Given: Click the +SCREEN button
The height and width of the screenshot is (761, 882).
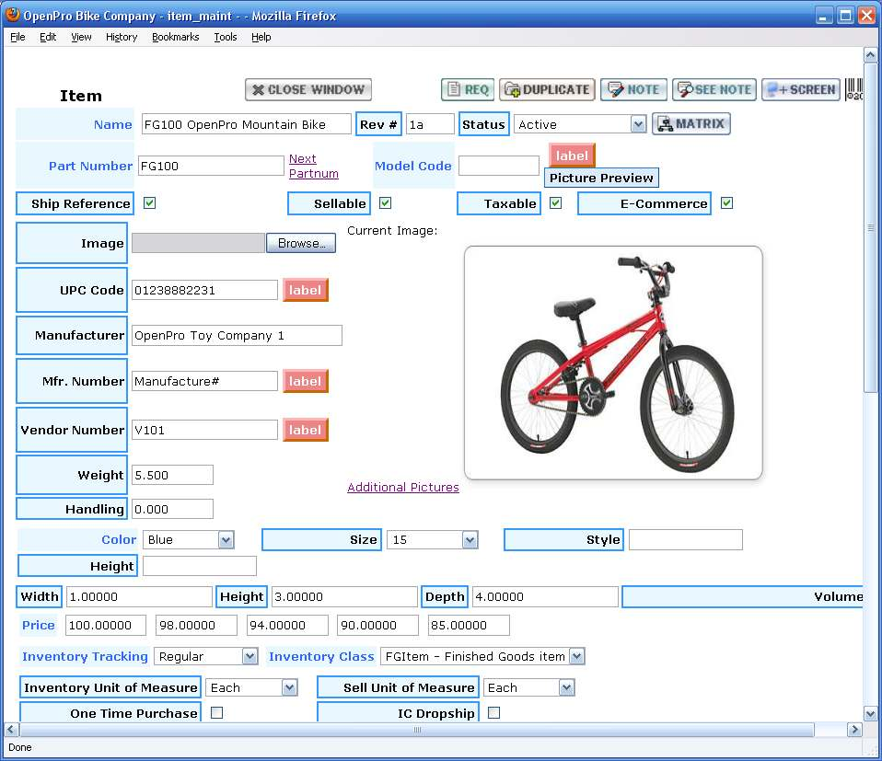Looking at the screenshot, I should (800, 89).
